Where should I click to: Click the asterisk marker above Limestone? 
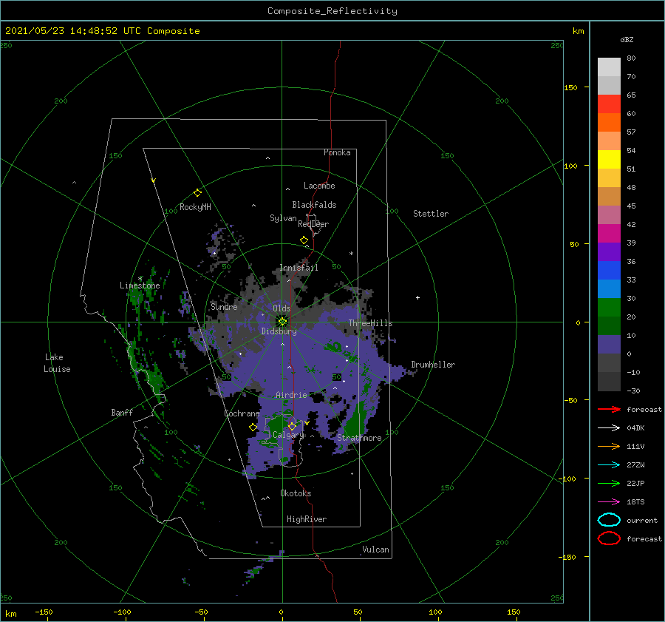(140, 279)
